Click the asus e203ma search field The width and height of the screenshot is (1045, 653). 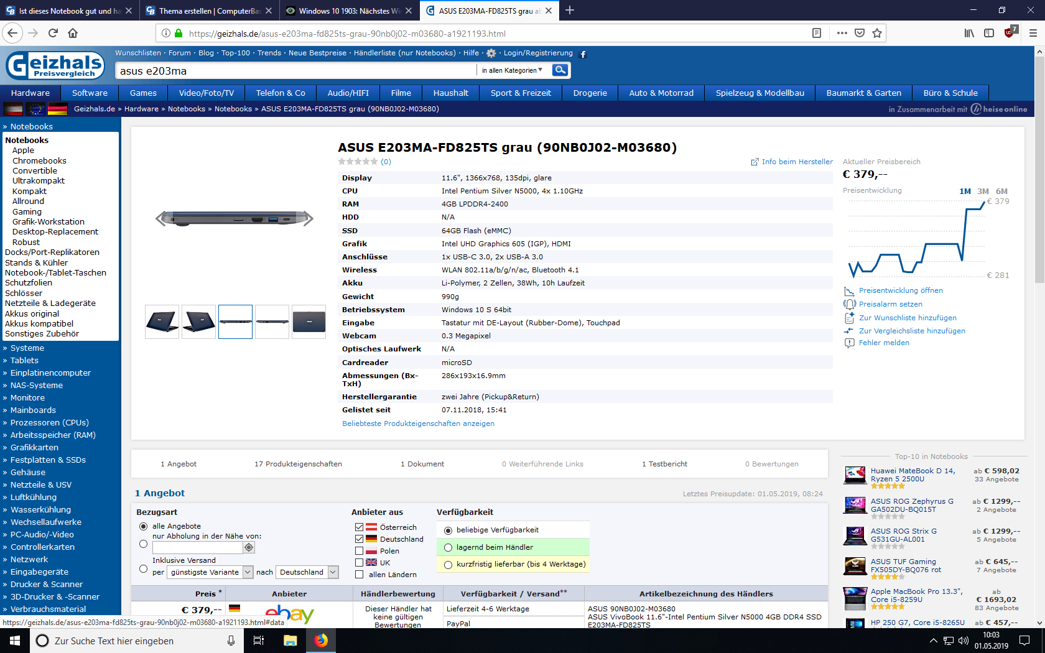tap(295, 71)
